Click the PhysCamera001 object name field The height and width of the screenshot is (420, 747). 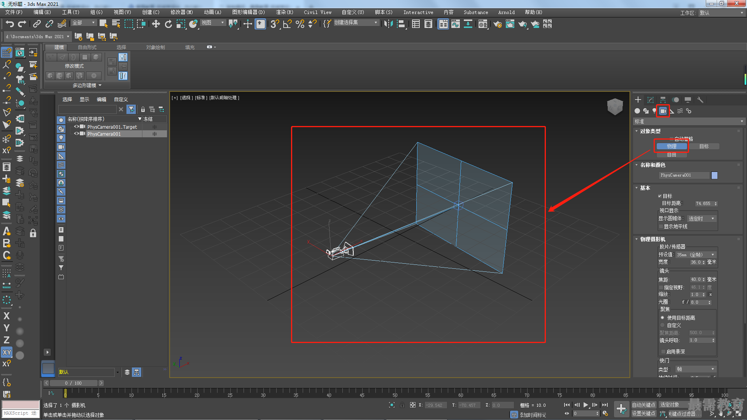point(684,175)
